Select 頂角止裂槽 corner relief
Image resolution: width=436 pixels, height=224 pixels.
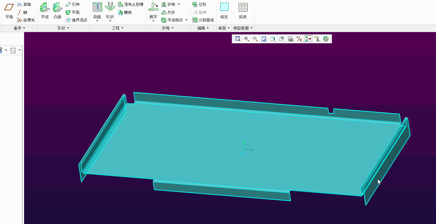[130, 4]
